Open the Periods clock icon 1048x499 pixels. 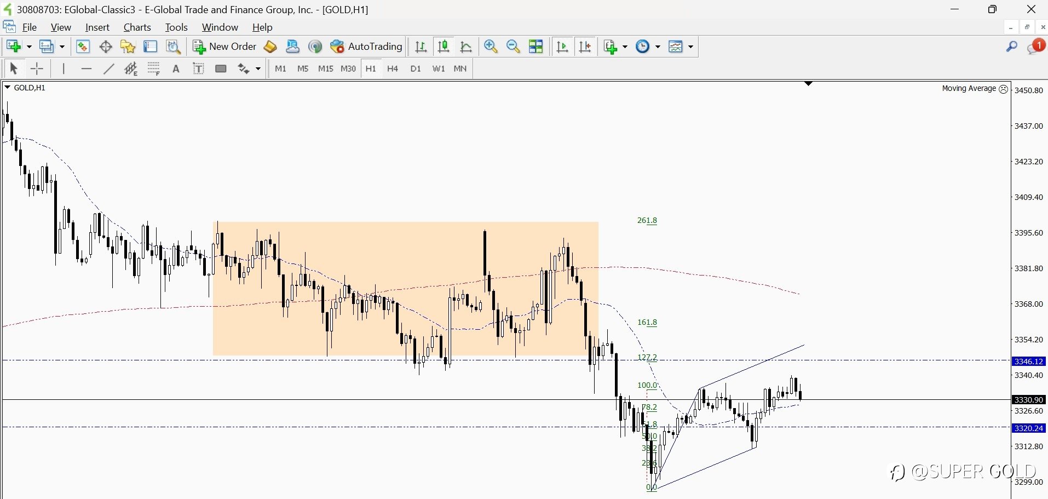tap(643, 47)
